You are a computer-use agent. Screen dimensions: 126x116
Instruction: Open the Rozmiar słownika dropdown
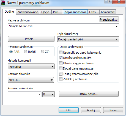(x=31, y=80)
